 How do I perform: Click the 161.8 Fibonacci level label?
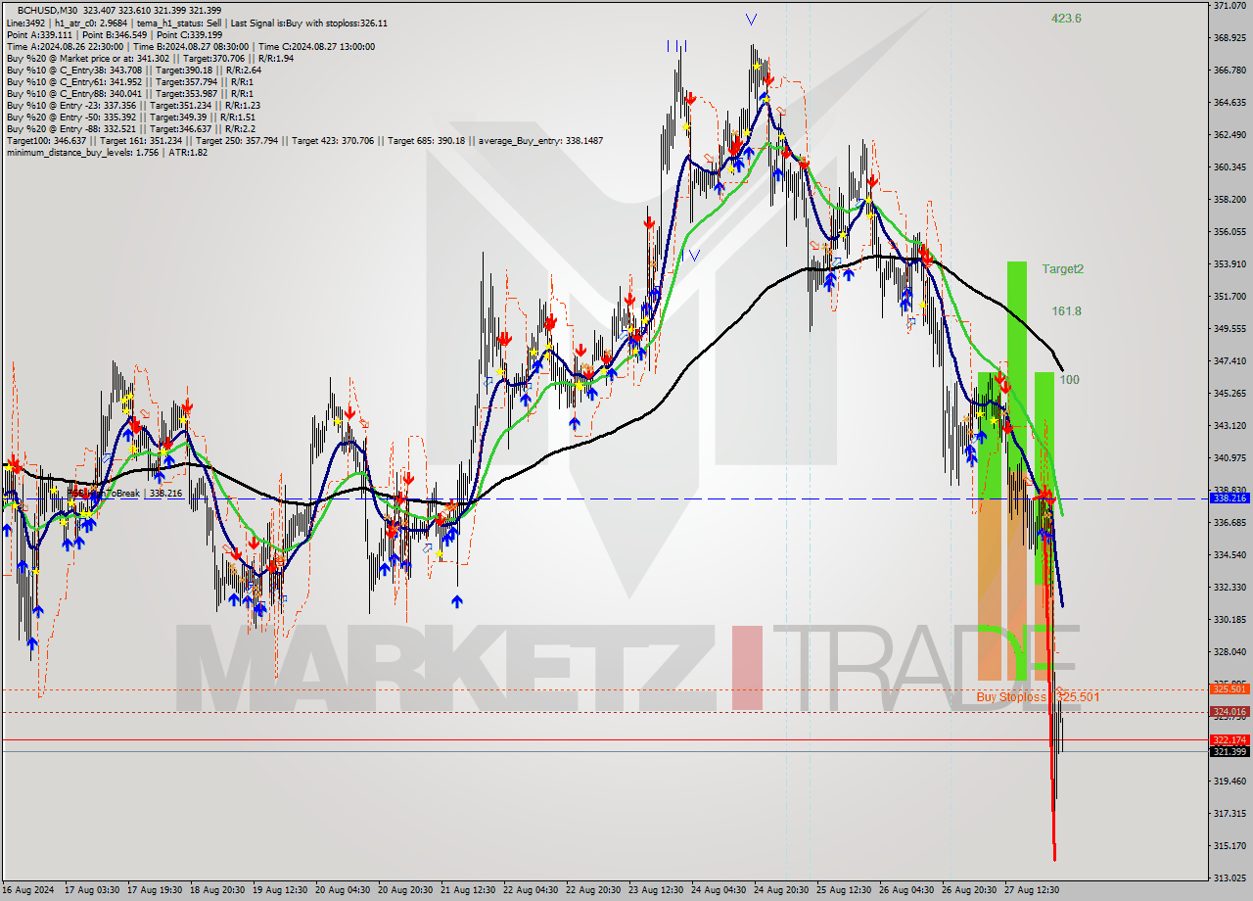coord(1066,311)
